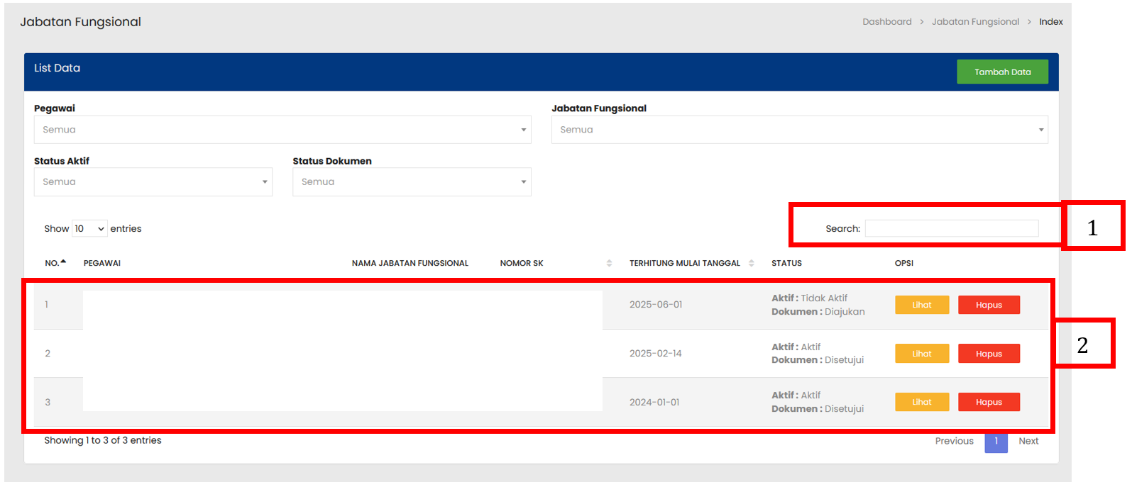Go to Previous page in pagination

pyautogui.click(x=954, y=441)
